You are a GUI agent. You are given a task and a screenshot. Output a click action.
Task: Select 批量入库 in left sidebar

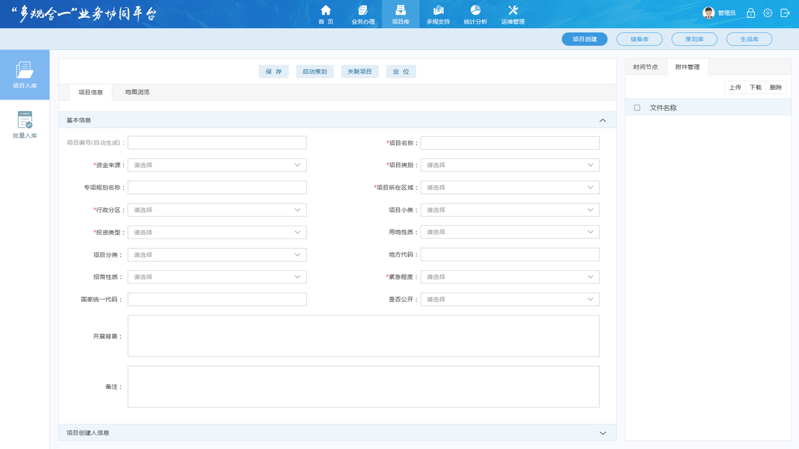[x=25, y=125]
